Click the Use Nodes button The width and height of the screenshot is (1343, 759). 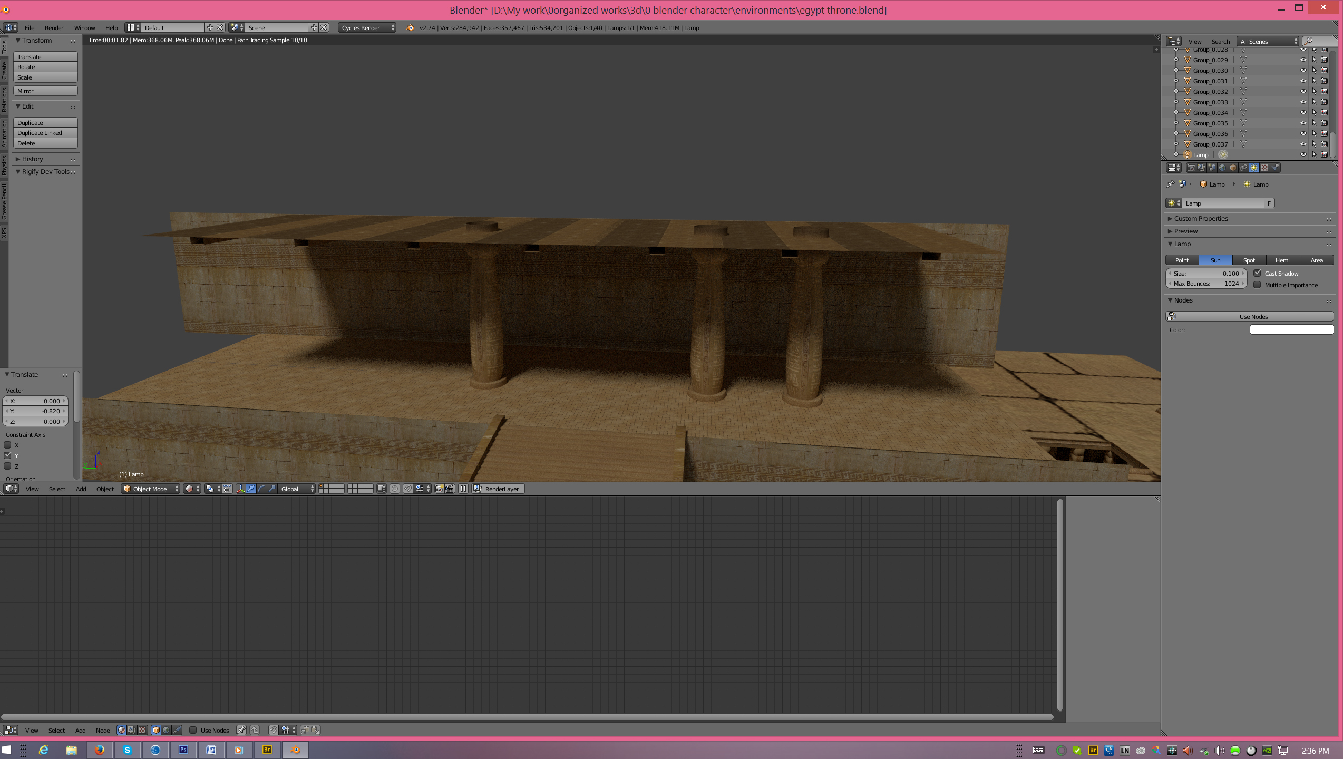point(1253,316)
